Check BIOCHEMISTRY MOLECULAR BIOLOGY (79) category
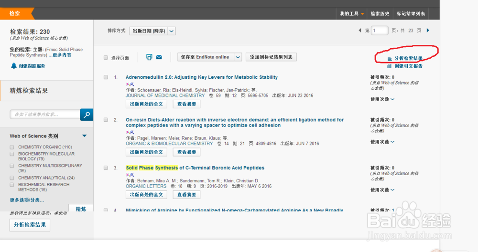 12,154
